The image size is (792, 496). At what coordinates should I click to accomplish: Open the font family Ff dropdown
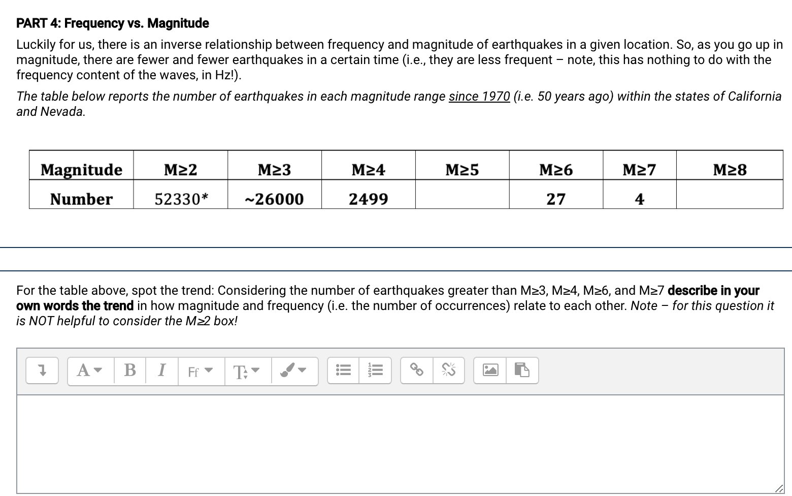(201, 371)
